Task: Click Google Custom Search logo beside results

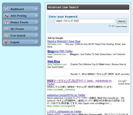Action: pyautogui.click(x=124, y=82)
